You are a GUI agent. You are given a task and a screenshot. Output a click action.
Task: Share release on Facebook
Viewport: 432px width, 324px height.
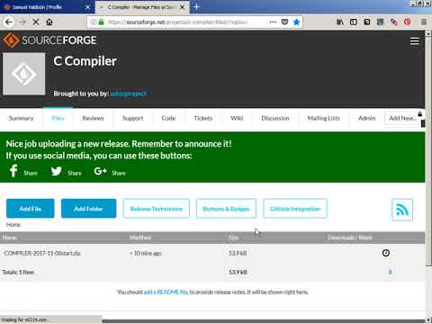(x=13, y=171)
